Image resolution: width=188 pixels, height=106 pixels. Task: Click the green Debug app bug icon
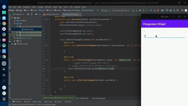pyautogui.click(x=144, y=11)
